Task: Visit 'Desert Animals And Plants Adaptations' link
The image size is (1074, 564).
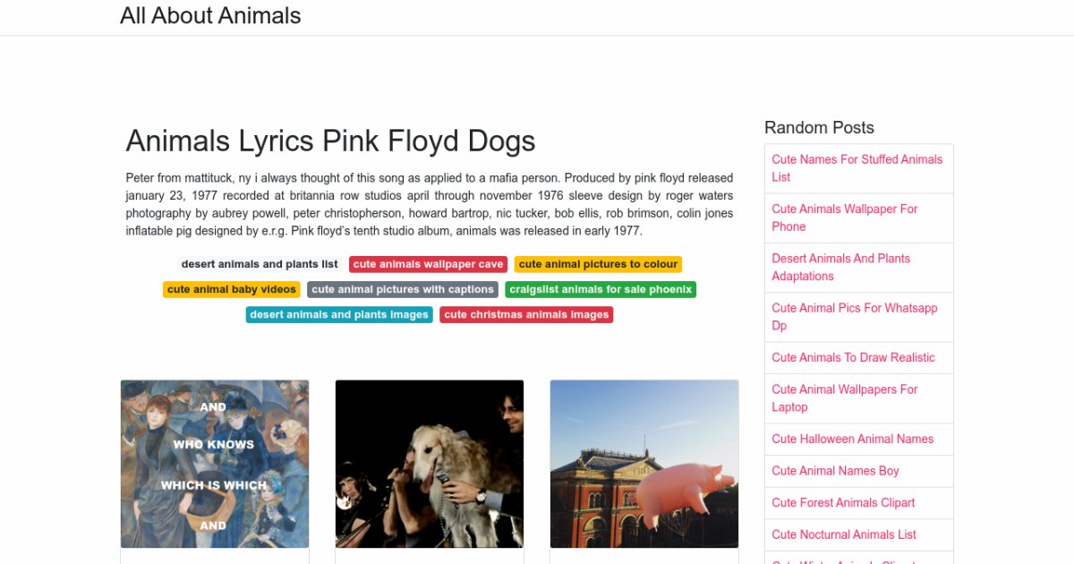Action: coord(840,267)
